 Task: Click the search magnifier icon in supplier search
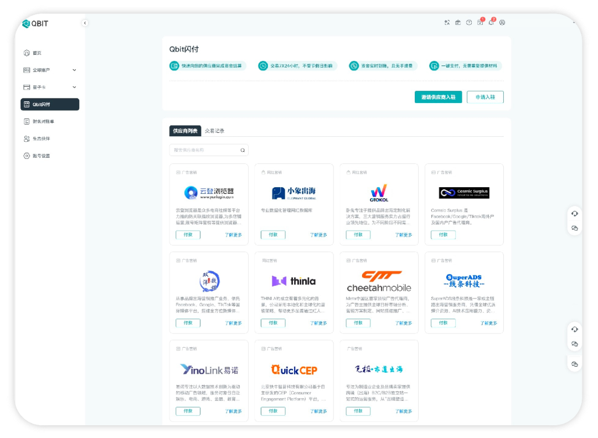click(x=243, y=150)
